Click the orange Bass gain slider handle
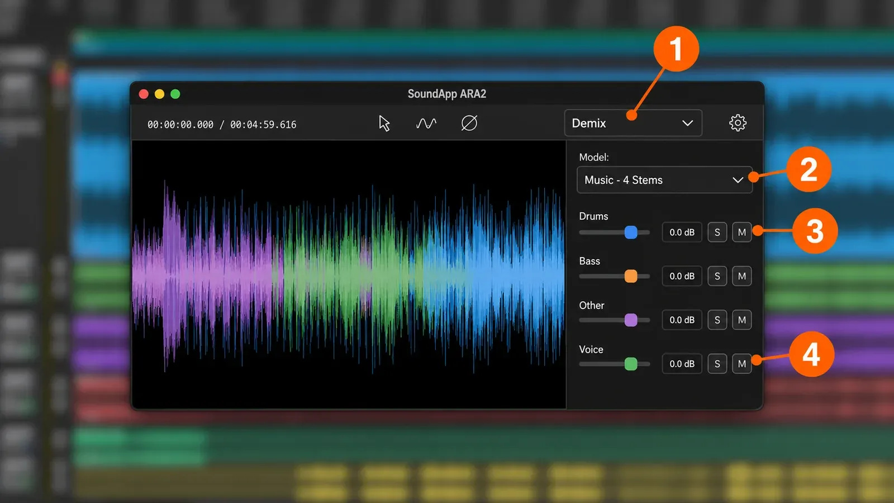The width and height of the screenshot is (894, 503). click(x=631, y=276)
